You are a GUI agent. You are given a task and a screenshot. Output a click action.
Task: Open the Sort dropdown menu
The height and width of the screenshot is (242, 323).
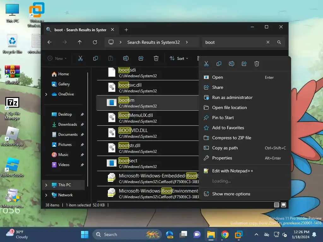click(x=179, y=58)
